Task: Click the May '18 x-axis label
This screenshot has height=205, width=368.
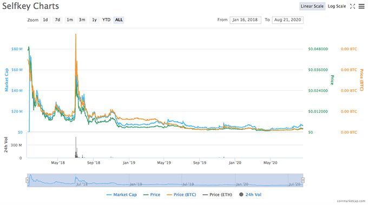Action: [58, 163]
